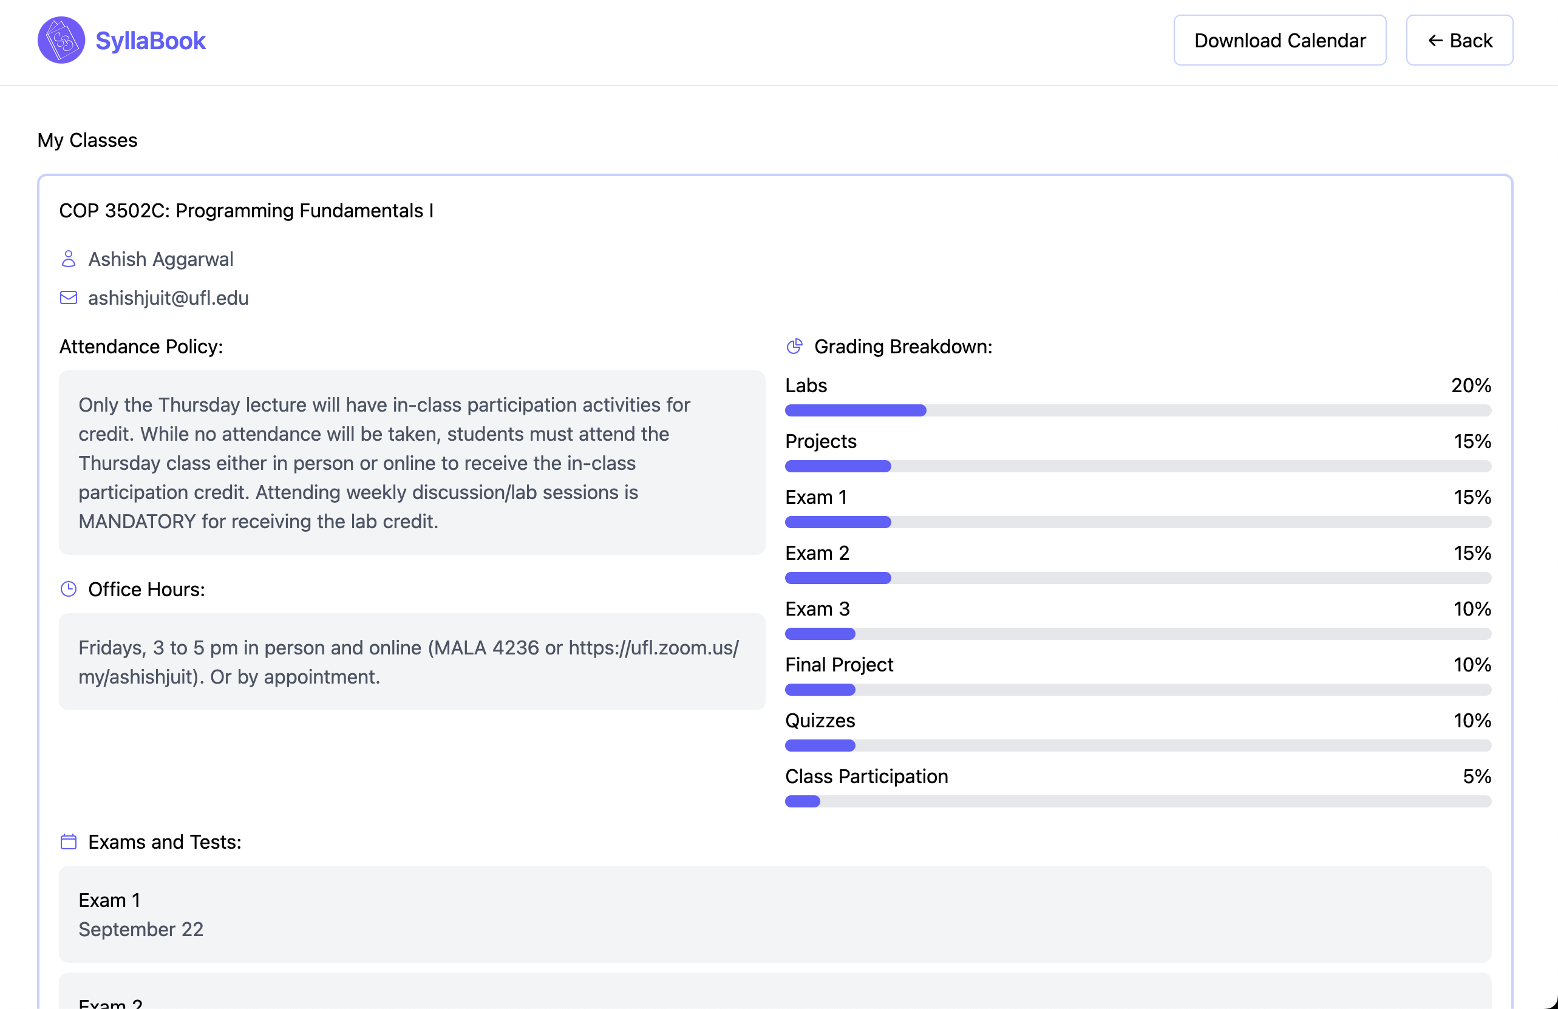Click the Office Hours description box
This screenshot has height=1009, width=1558.
pos(412,662)
